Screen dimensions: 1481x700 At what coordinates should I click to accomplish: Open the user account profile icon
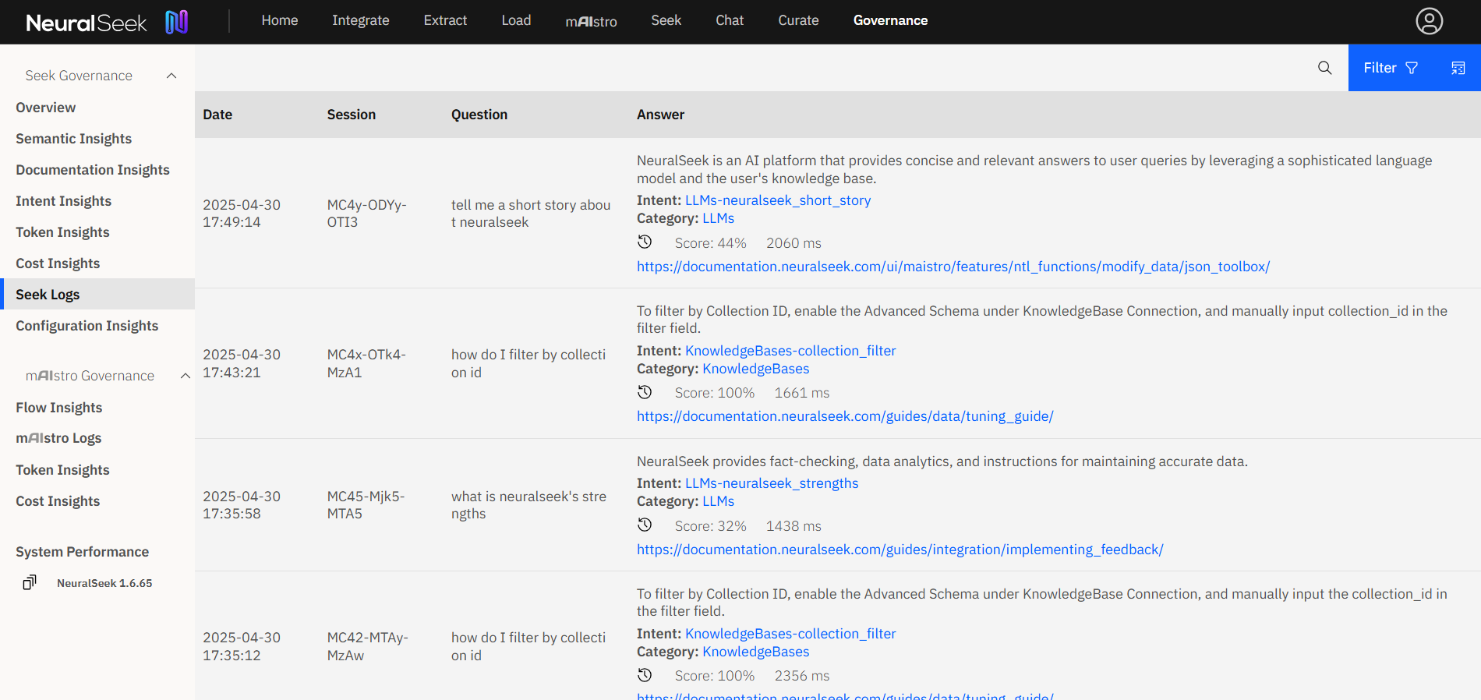(x=1429, y=21)
